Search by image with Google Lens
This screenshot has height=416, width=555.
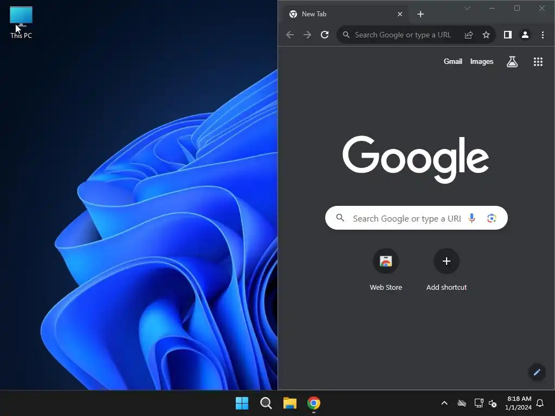491,218
